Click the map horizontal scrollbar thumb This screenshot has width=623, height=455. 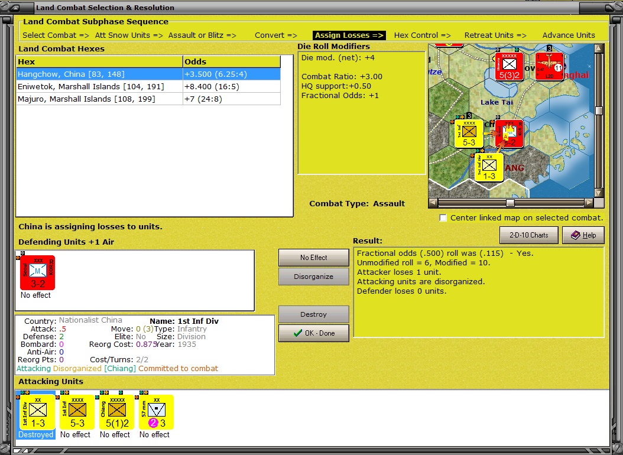coord(510,203)
